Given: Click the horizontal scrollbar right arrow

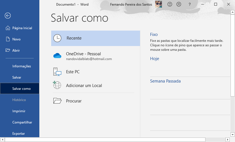Looking at the screenshot, I should click(227, 139).
